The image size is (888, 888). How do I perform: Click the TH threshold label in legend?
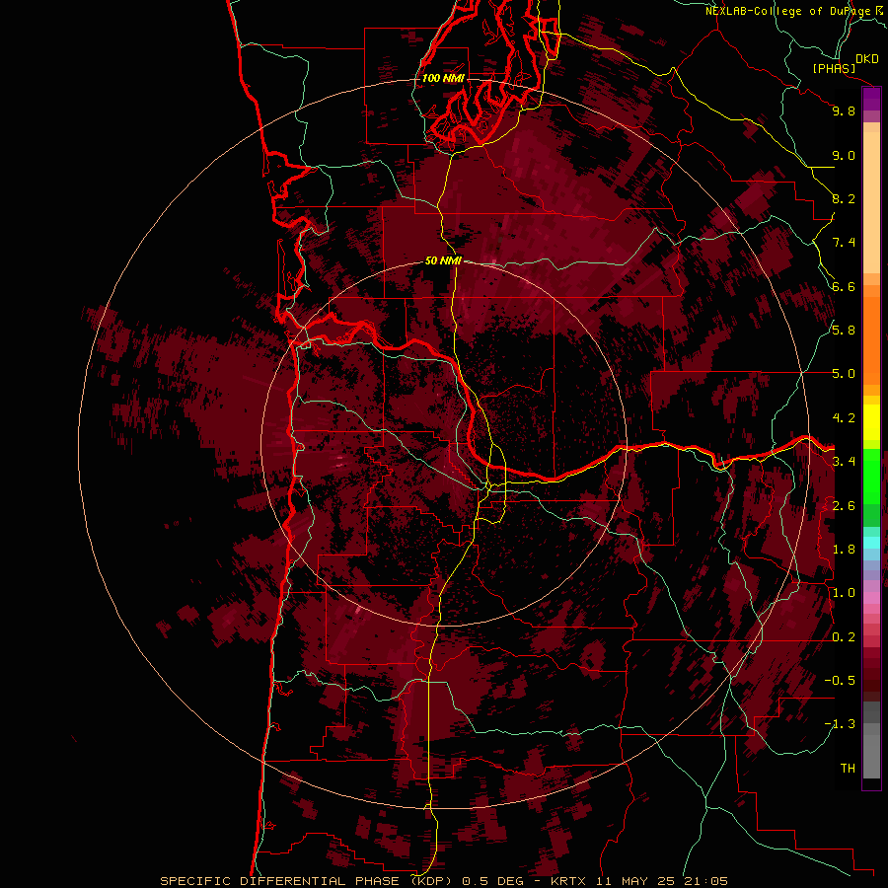coord(848,769)
